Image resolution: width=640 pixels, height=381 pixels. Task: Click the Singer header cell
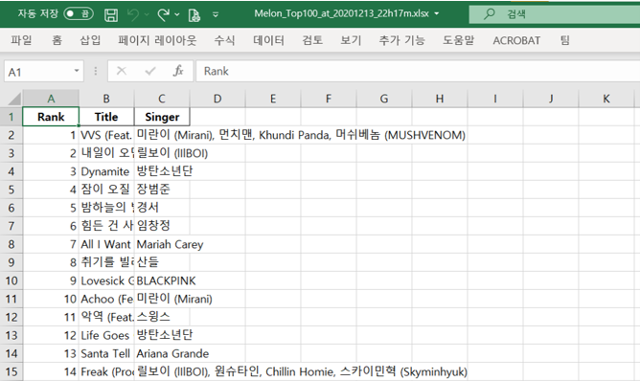[162, 117]
